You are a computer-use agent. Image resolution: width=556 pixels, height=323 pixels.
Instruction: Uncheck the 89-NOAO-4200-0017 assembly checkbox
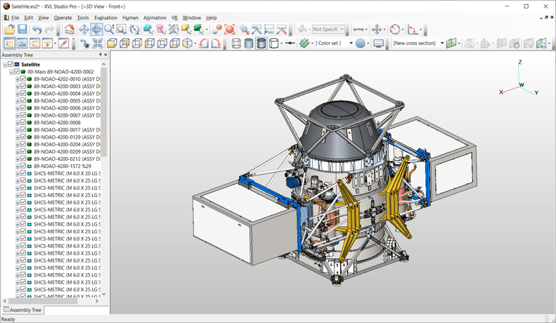click(23, 130)
